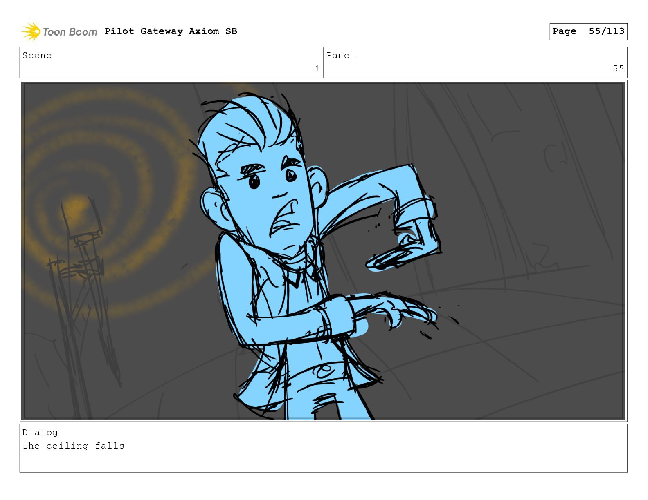Click the 'Panel' label
The image size is (648, 500).
[x=341, y=56]
